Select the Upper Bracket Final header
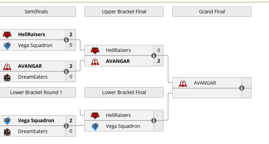This screenshot has height=144, width=269. 124,12
